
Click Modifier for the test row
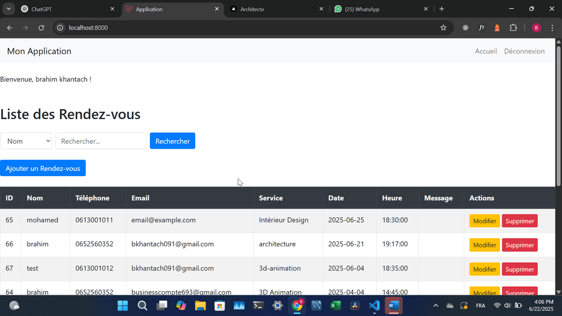[x=485, y=269]
